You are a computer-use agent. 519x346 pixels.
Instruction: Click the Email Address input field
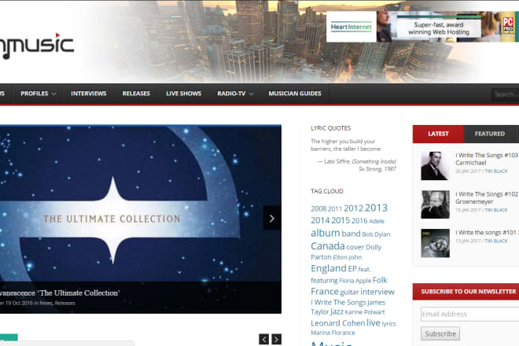(x=469, y=315)
